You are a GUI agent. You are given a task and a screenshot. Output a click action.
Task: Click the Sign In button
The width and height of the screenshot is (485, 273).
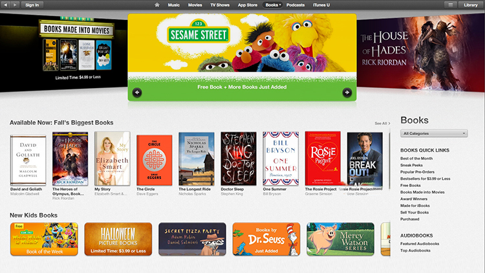point(32,5)
